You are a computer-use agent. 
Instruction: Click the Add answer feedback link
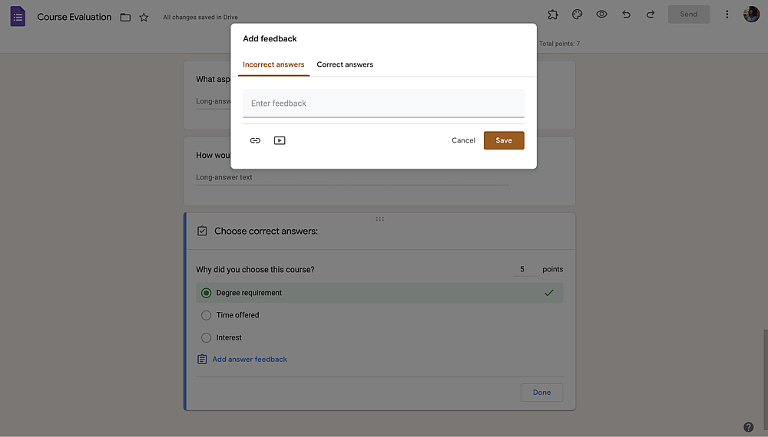coord(250,360)
